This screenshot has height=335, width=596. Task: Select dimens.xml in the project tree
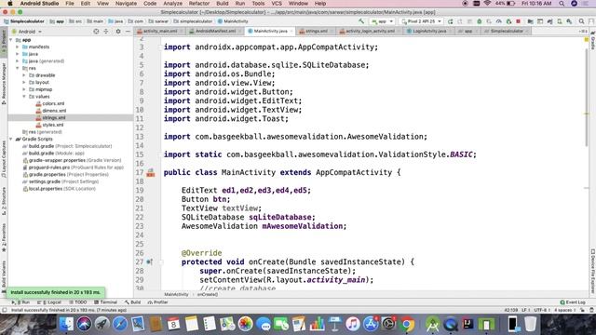coord(50,111)
